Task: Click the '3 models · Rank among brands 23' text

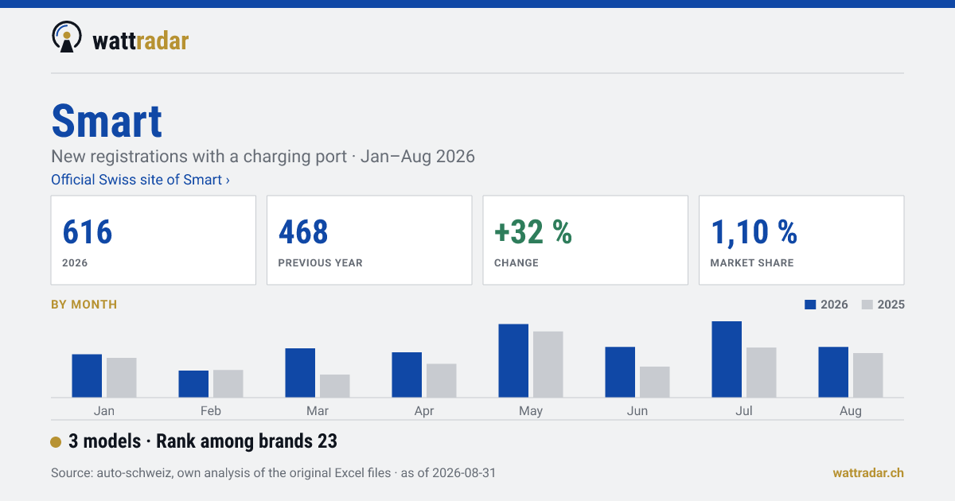Action: tap(203, 441)
